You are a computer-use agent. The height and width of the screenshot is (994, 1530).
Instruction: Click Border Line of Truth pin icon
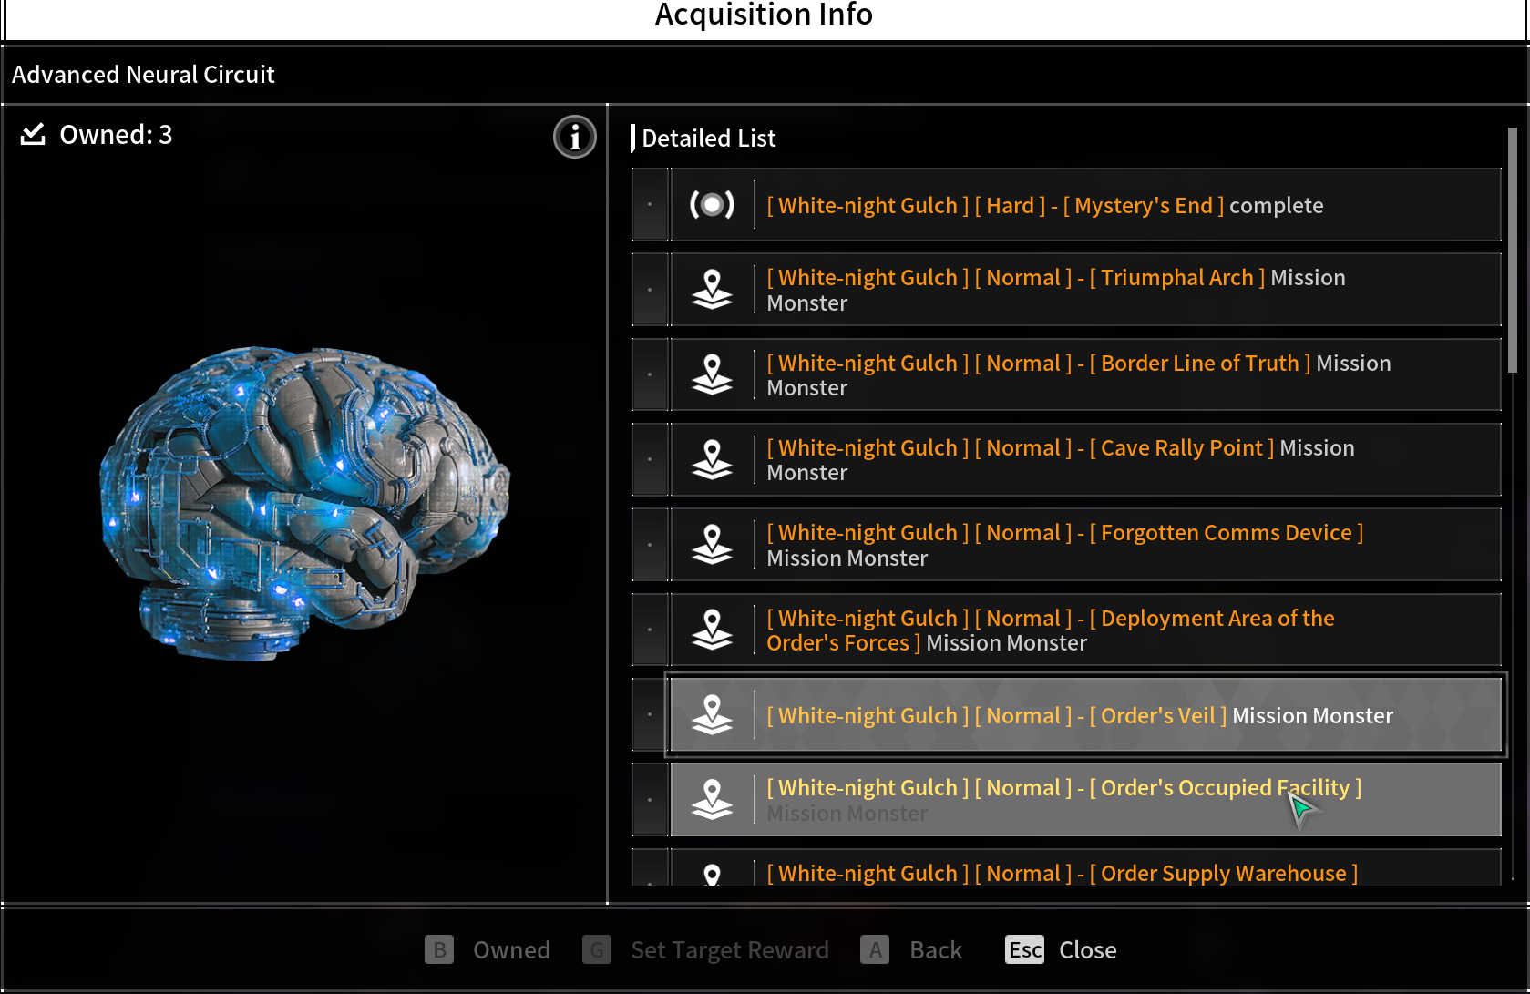(x=712, y=374)
